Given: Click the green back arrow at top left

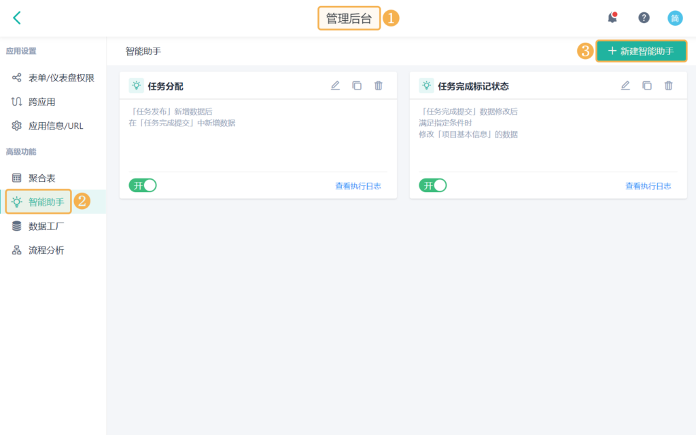Looking at the screenshot, I should (16, 17).
